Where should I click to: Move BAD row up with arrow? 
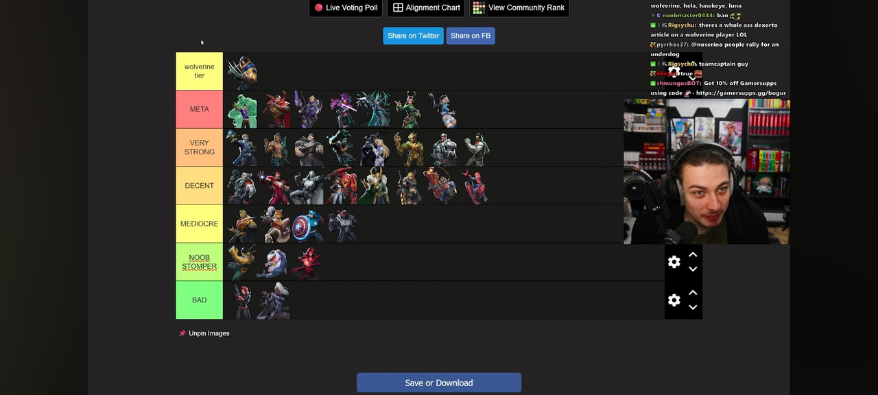(693, 294)
